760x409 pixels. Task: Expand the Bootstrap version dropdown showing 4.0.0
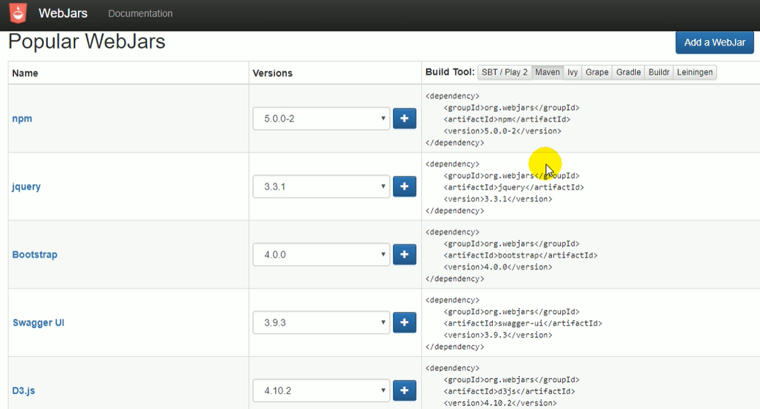pos(321,255)
